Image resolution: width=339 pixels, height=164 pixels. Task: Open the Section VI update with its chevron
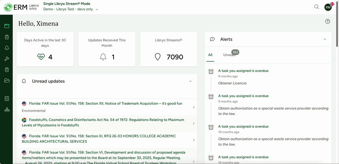[194, 161]
